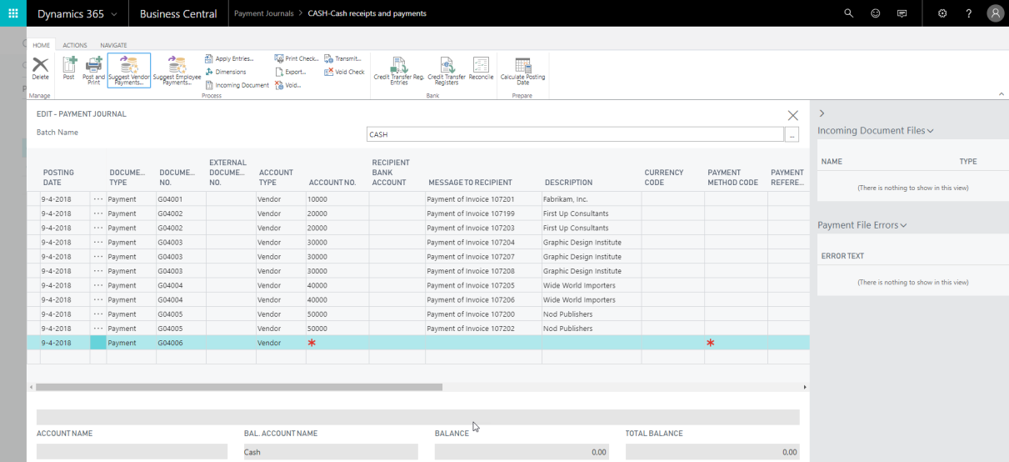The image size is (1009, 462).
Task: Collapse the ribbon with the caret
Action: [1001, 94]
